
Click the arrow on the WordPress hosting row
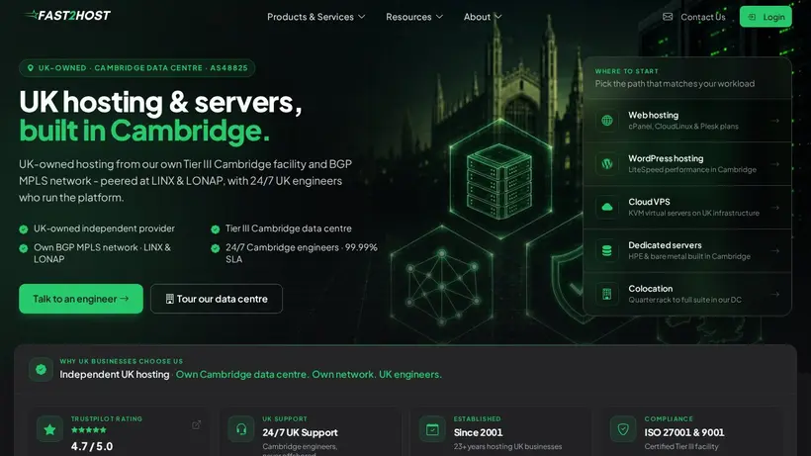tap(774, 164)
